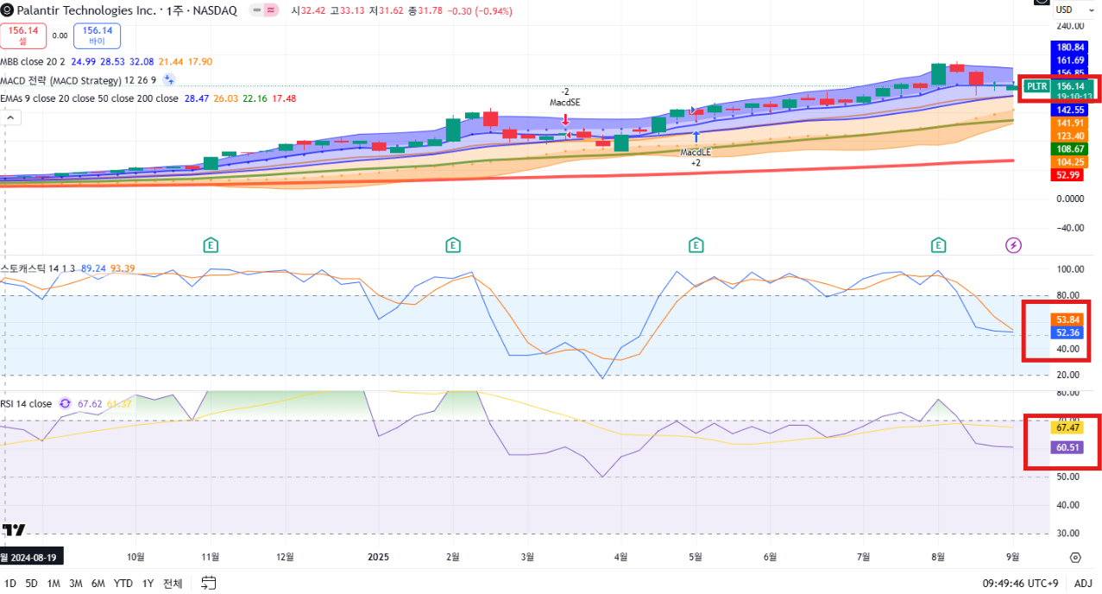
Task: Open symbol search via Palantir Technologies Inc. title
Action: coord(88,11)
